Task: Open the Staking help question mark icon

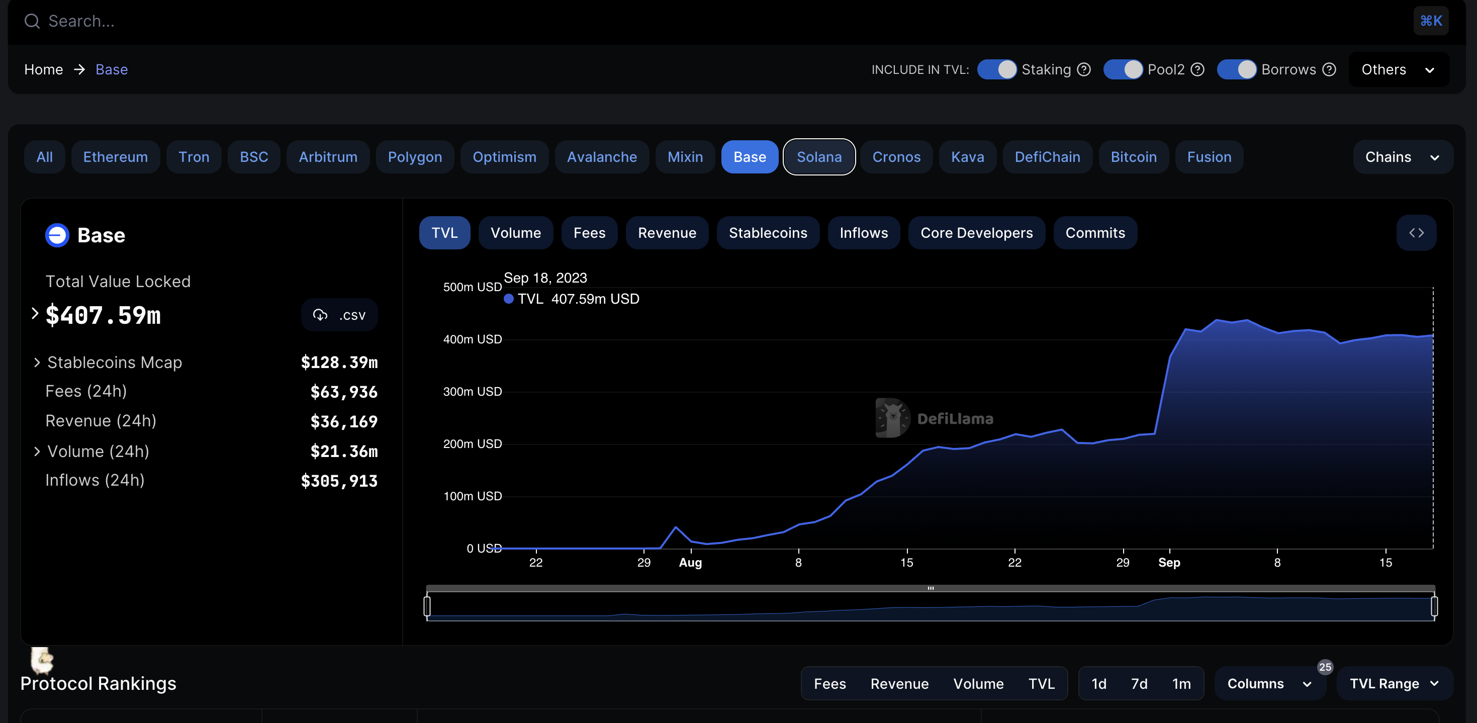Action: 1084,69
